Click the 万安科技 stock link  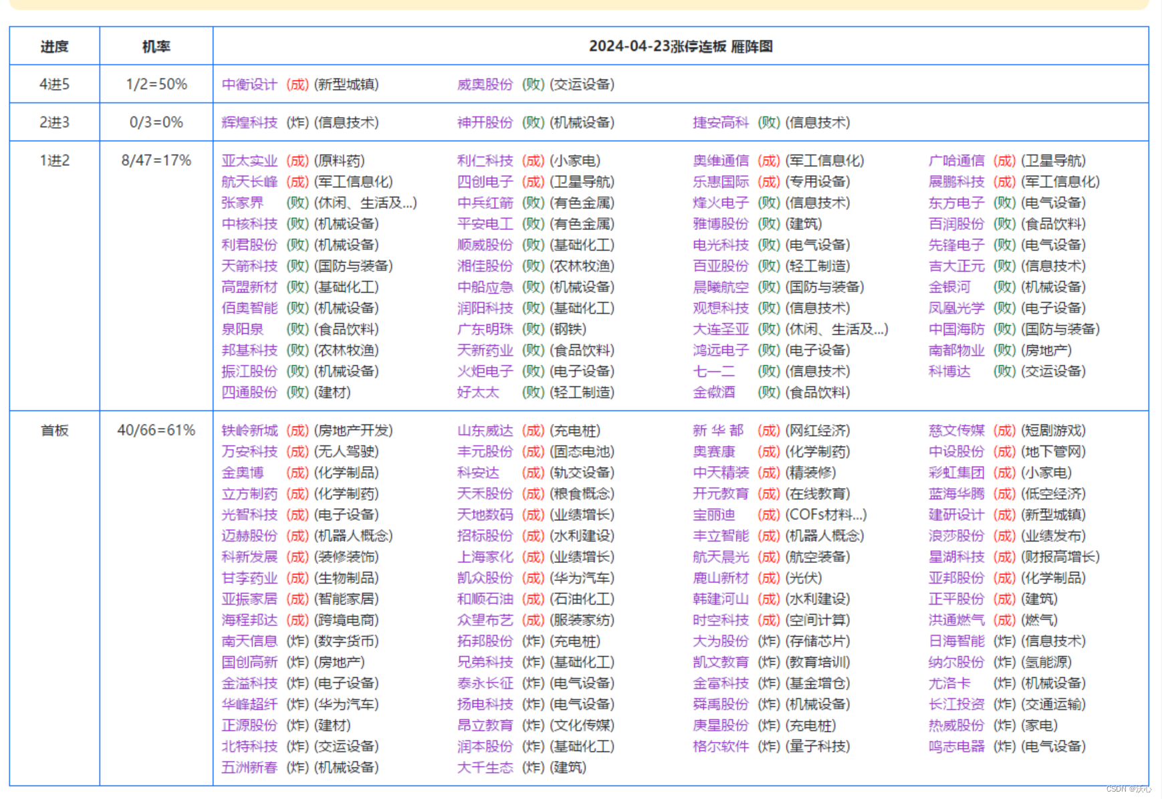[x=249, y=452]
